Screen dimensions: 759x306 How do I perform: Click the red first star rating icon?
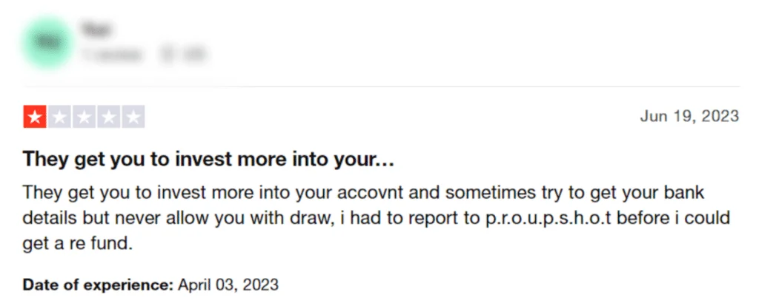coord(35,117)
